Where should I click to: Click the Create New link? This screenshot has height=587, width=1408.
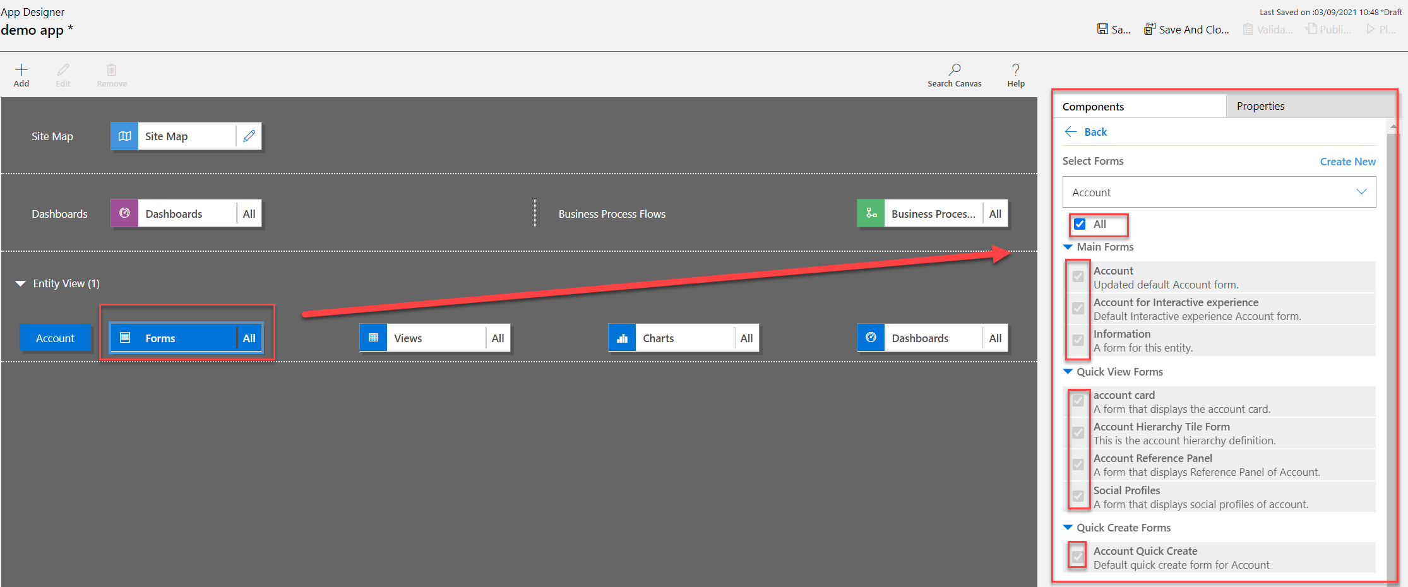[x=1347, y=161]
